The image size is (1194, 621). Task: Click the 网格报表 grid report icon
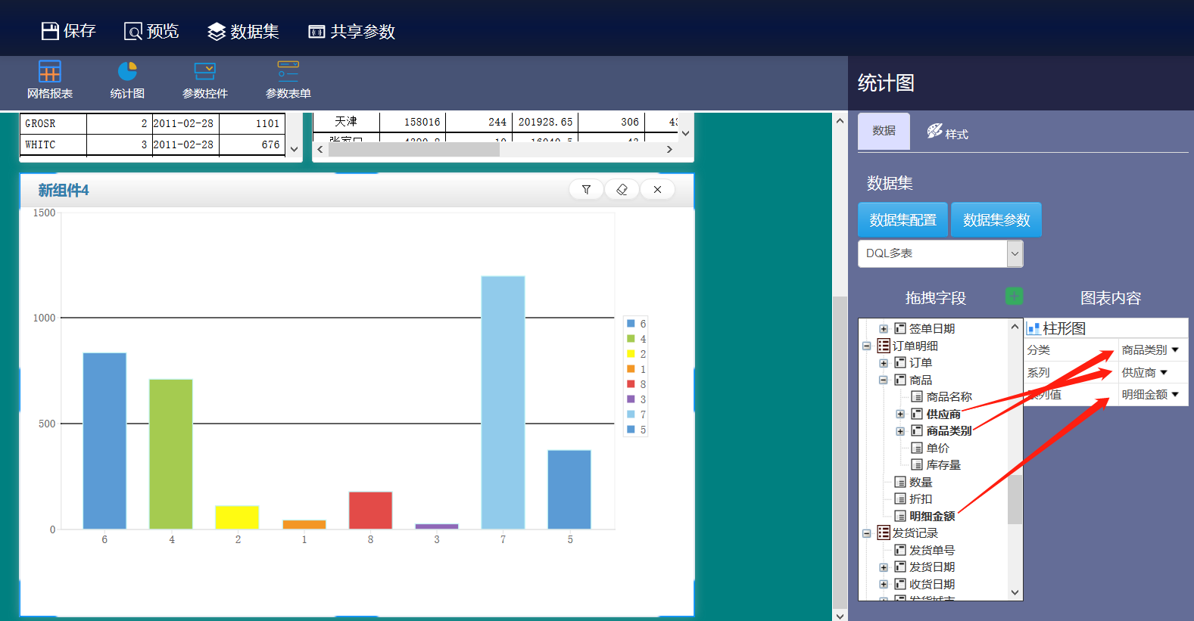pyautogui.click(x=50, y=72)
